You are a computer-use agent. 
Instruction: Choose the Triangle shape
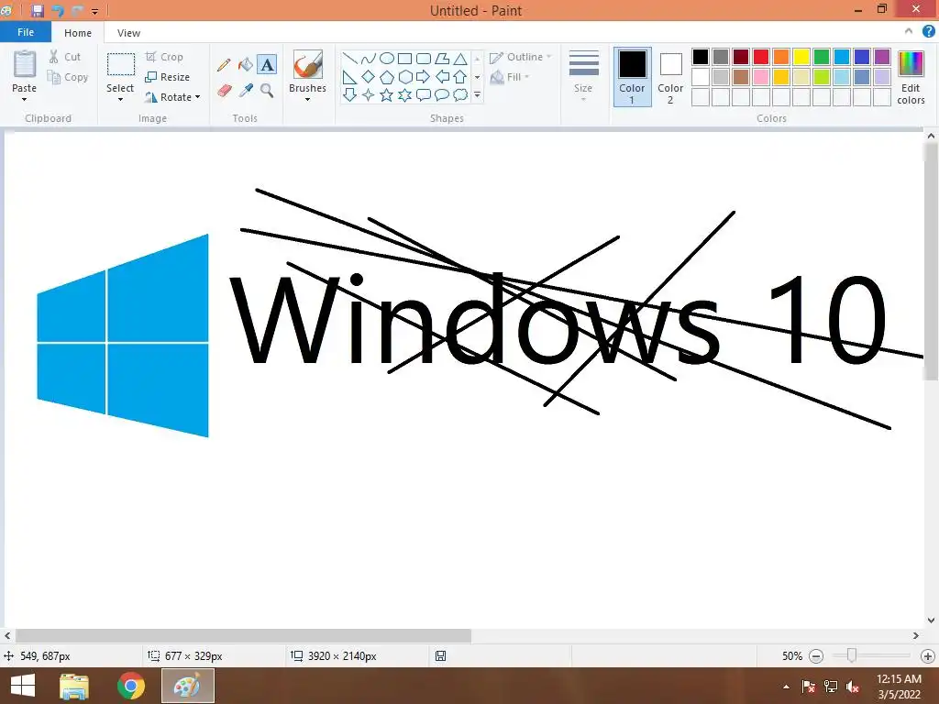pyautogui.click(x=460, y=58)
